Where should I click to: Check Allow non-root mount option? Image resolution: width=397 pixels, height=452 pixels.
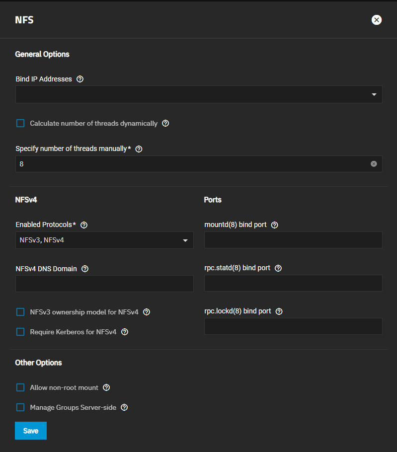click(x=20, y=388)
